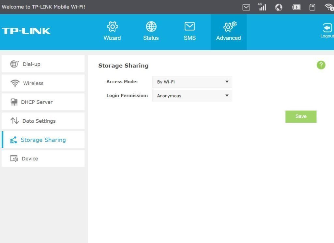Viewport: 334px width, 243px height.
Task: Open help via green question mark
Action: tap(321, 65)
